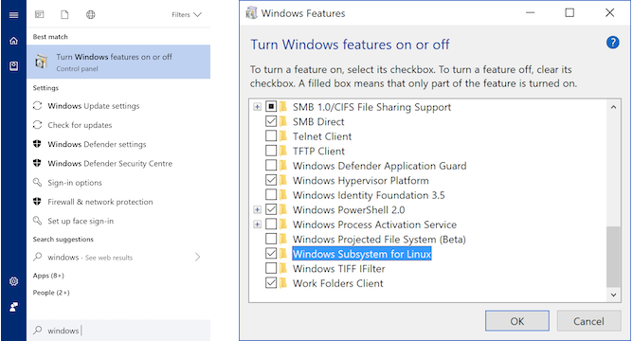Viewport: 633px width, 341px height.
Task: Enable the Windows TIFF IFilter checkbox
Action: pos(271,268)
